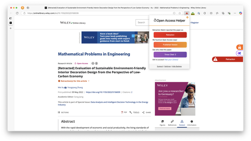The height and width of the screenshot is (141, 251).
Task: Click email icon beside Wei Xu
Action: 65,88
